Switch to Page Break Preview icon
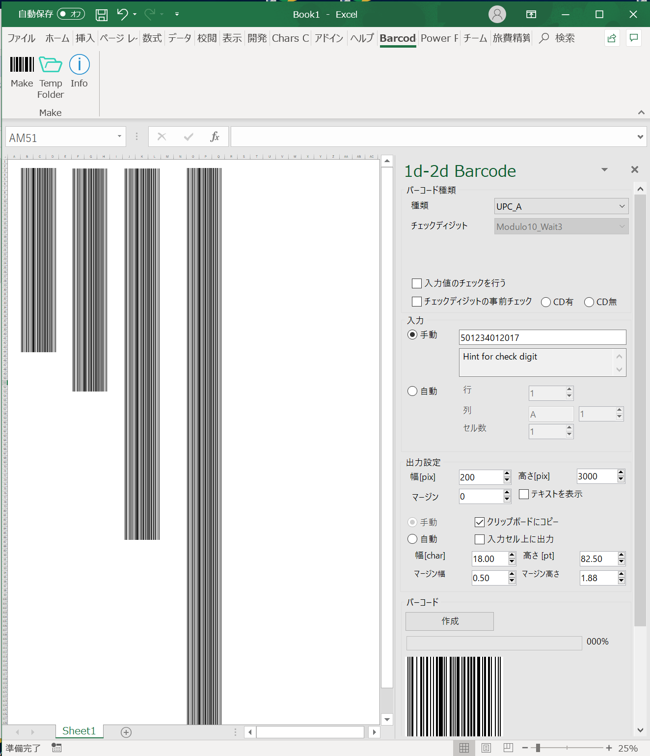 508,748
